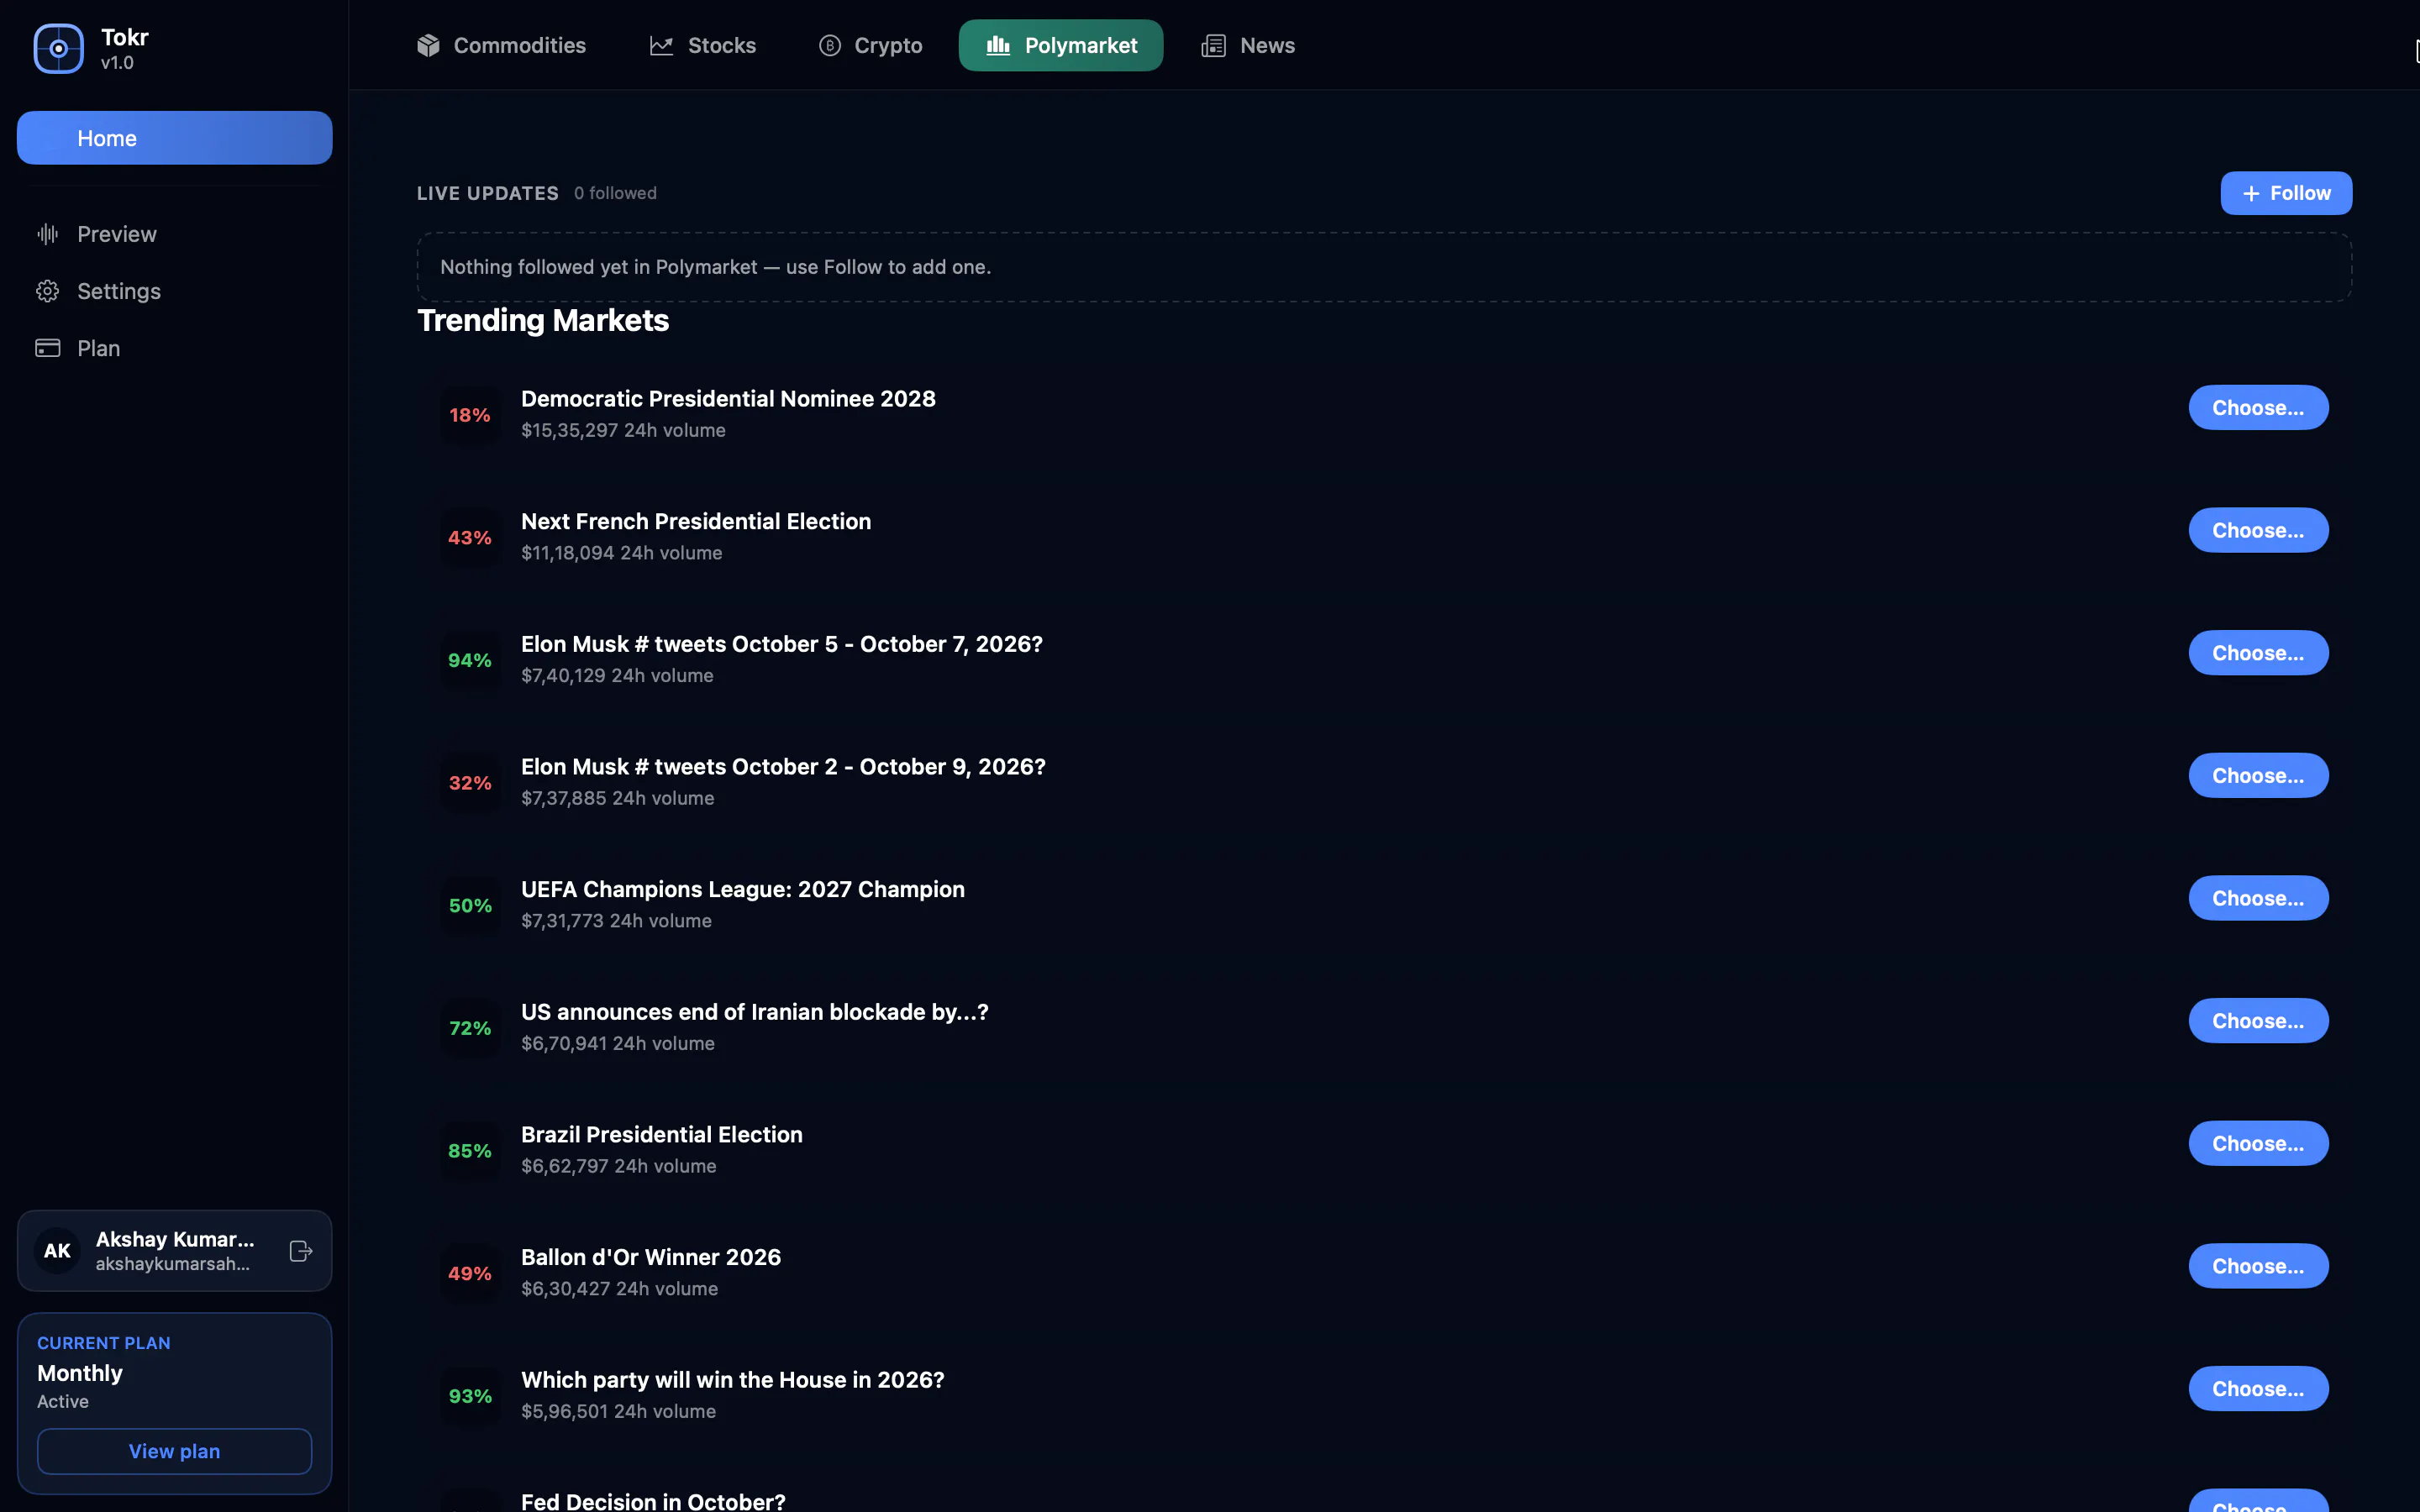Viewport: 2420px width, 1512px height.
Task: Open Choose for Next French Presidential Election
Action: [x=2258, y=531]
